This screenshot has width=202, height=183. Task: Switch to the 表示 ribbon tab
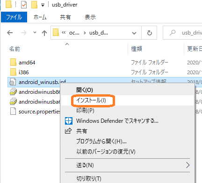(x=90, y=17)
